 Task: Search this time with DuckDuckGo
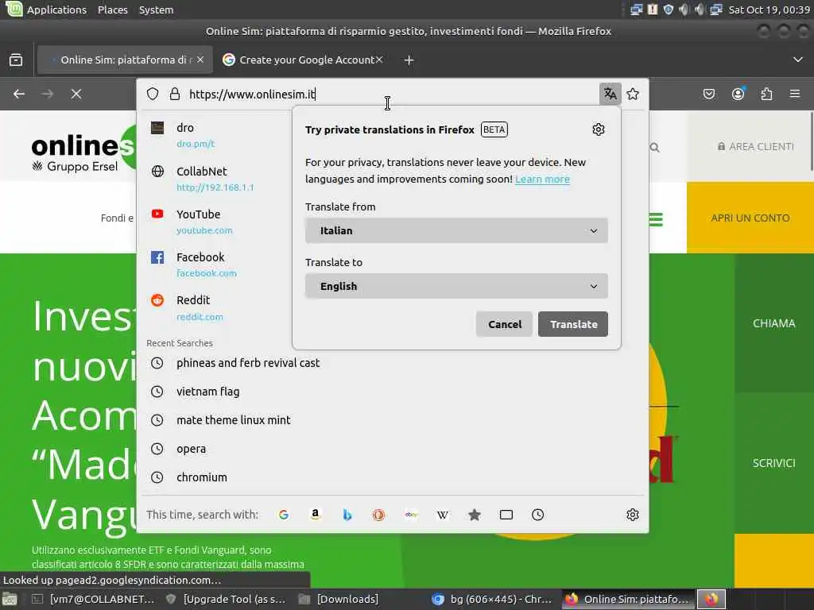pyautogui.click(x=379, y=515)
